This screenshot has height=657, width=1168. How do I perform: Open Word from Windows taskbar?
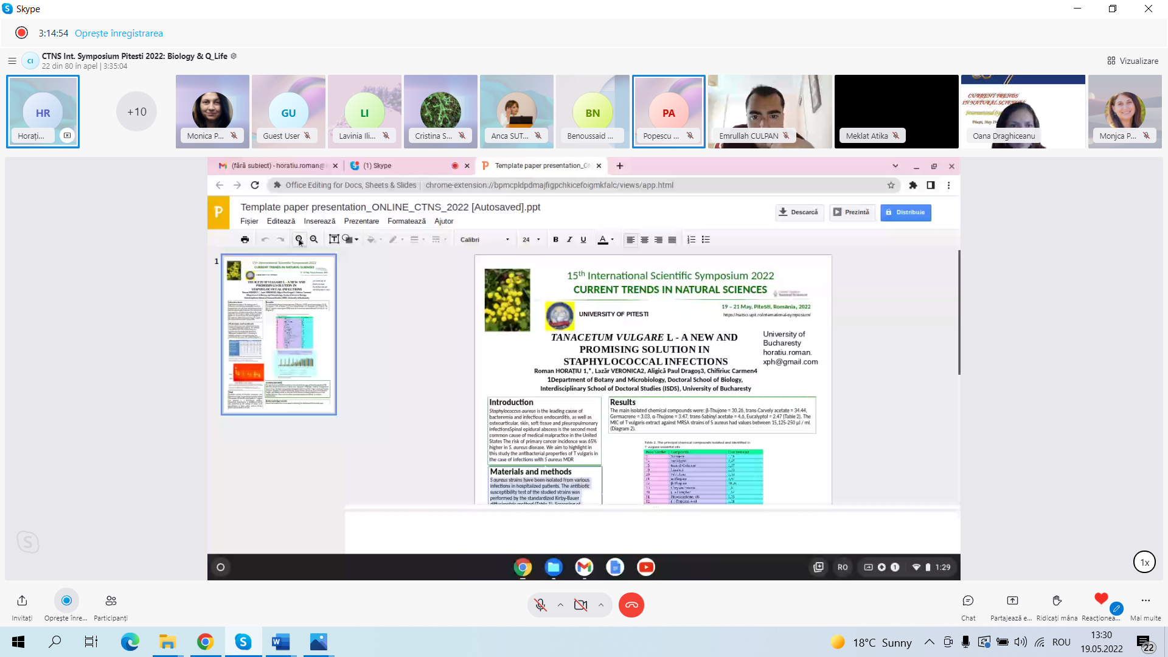point(280,642)
